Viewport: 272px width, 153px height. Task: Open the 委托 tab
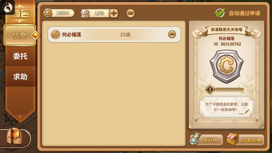(20, 56)
